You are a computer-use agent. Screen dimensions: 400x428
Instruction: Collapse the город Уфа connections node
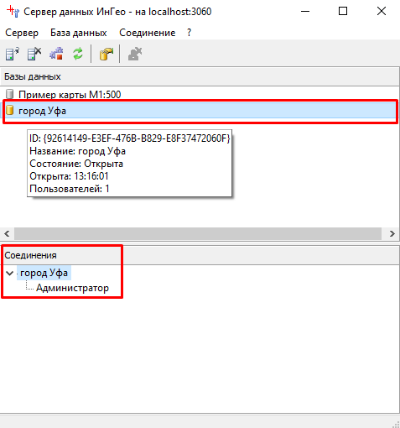pyautogui.click(x=9, y=273)
